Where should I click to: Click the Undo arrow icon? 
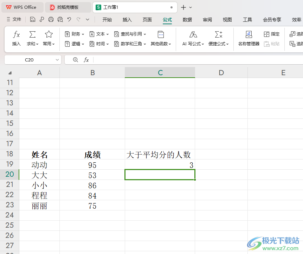click(x=69, y=19)
